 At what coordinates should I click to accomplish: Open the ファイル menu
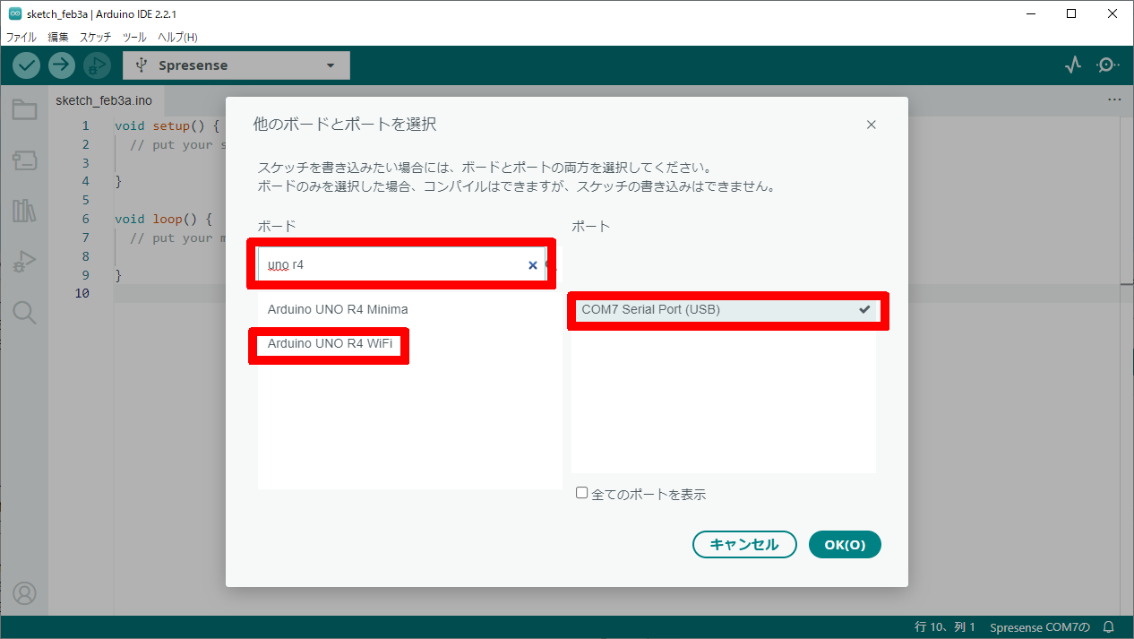click(x=21, y=38)
